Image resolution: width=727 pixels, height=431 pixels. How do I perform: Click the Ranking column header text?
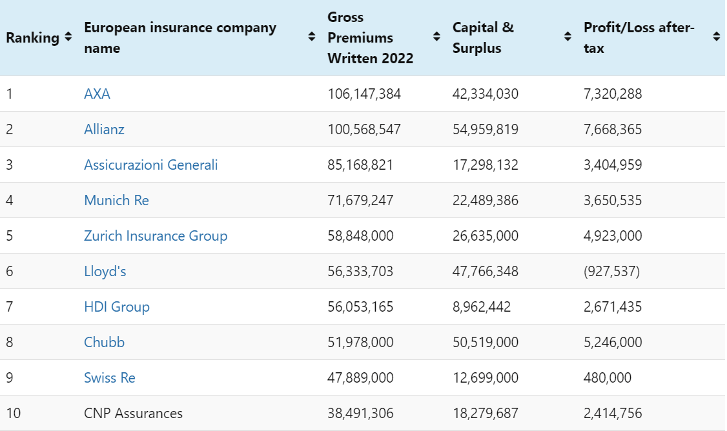pos(32,38)
